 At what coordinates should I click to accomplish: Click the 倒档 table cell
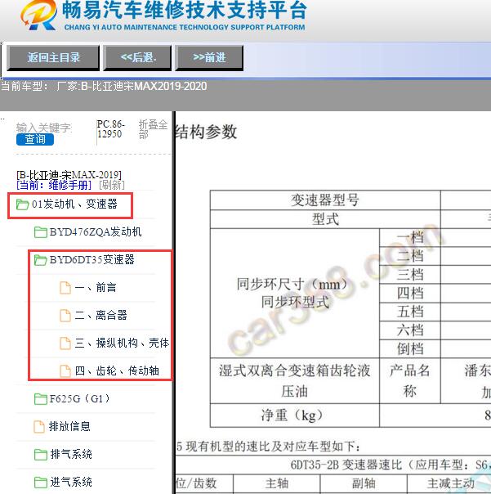[410, 348]
